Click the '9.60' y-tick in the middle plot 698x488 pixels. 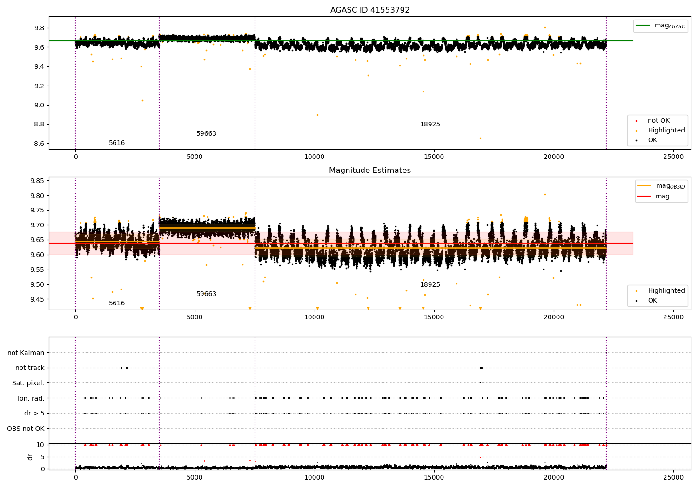point(37,255)
